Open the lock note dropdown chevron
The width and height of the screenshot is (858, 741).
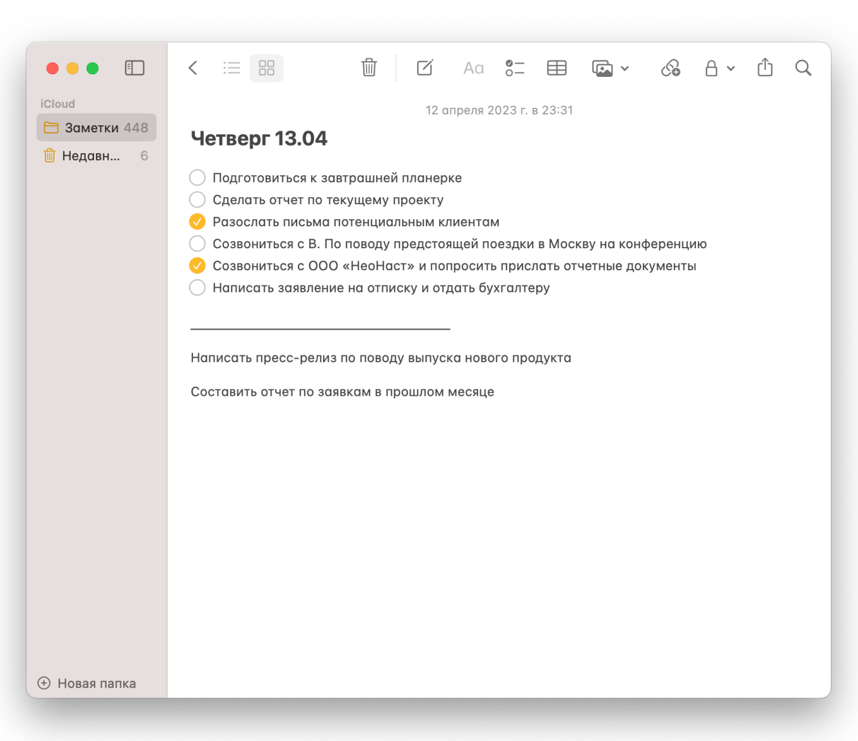tap(731, 69)
